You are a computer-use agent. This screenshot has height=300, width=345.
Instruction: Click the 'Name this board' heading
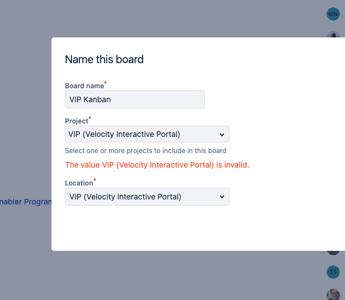pyautogui.click(x=104, y=59)
